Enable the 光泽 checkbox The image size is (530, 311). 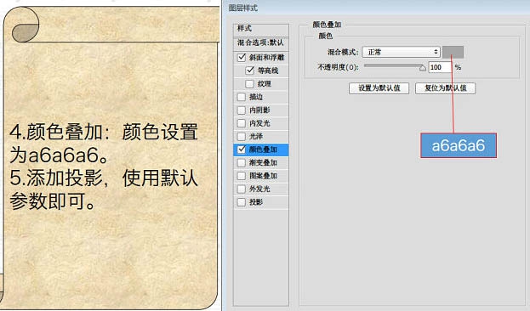242,137
